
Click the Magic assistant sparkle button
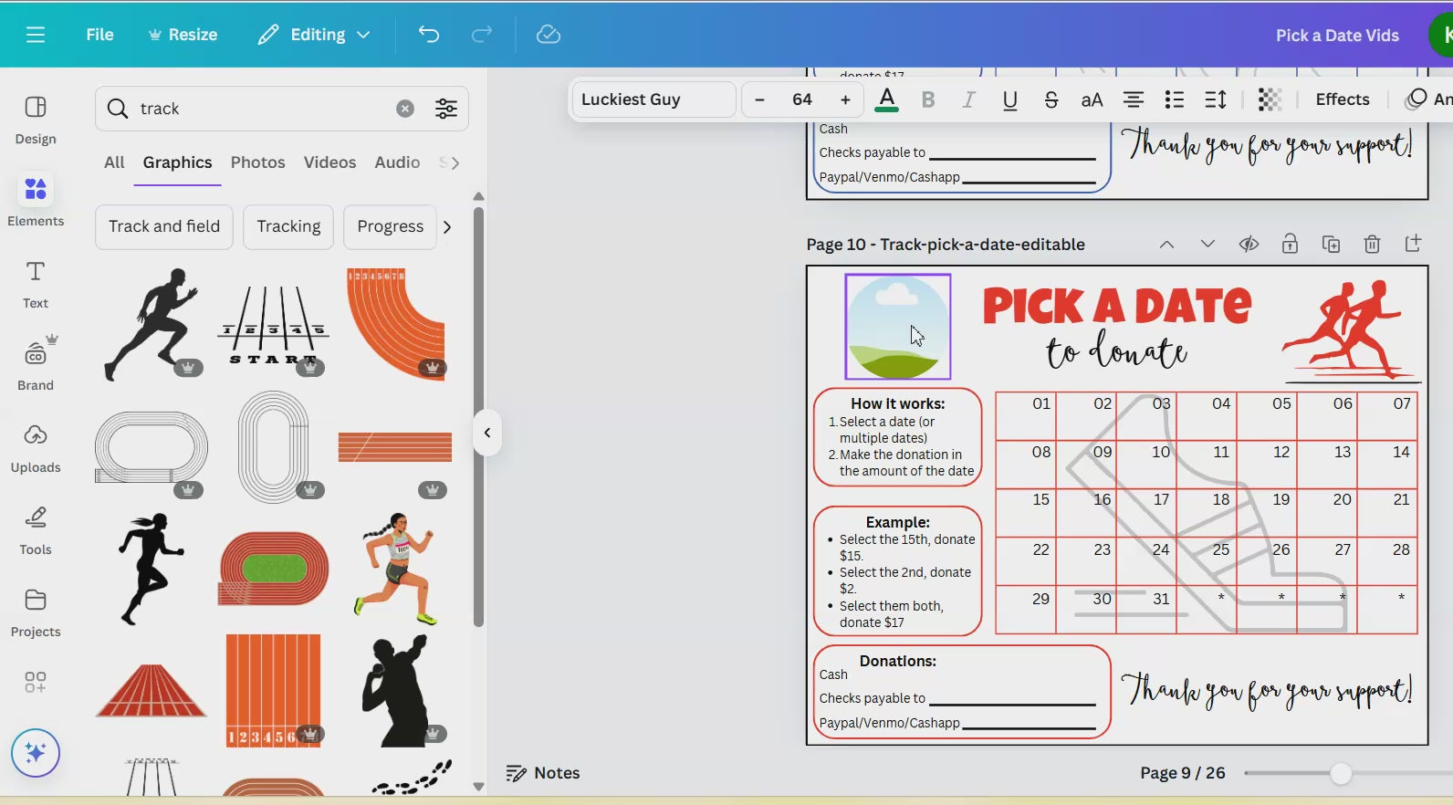36,753
